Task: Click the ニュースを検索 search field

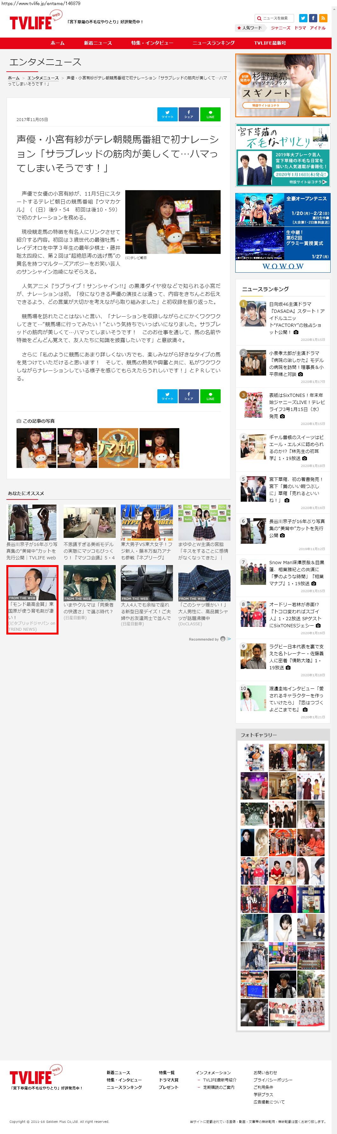Action: tap(277, 18)
